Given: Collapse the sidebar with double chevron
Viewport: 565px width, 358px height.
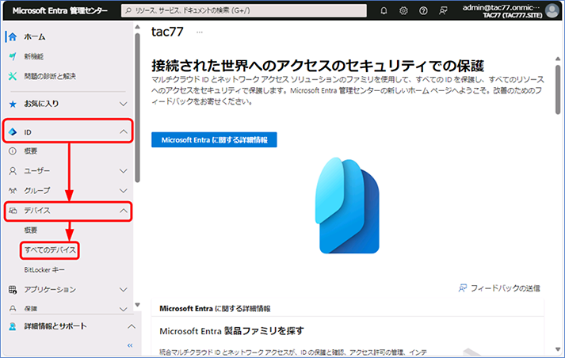Looking at the screenshot, I should pyautogui.click(x=130, y=345).
